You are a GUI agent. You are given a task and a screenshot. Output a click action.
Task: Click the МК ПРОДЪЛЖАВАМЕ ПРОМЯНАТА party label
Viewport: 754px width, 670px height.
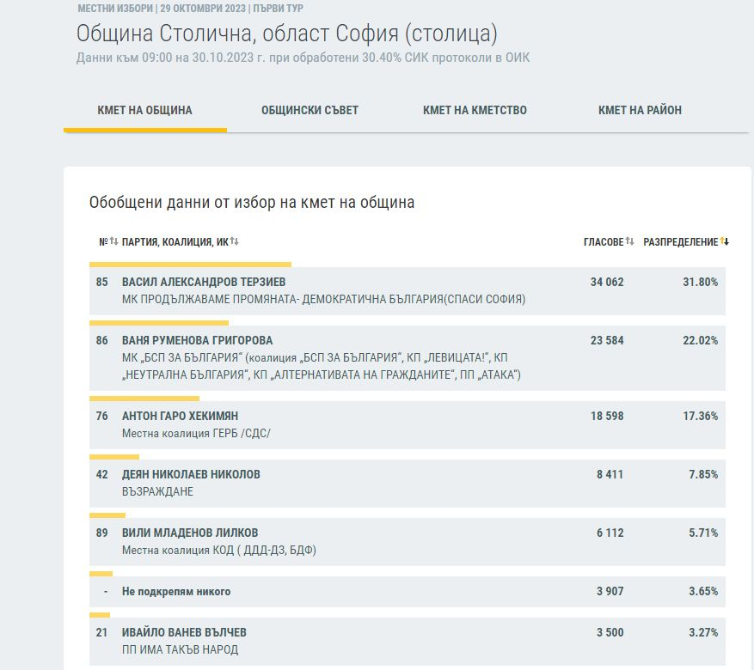(x=323, y=299)
